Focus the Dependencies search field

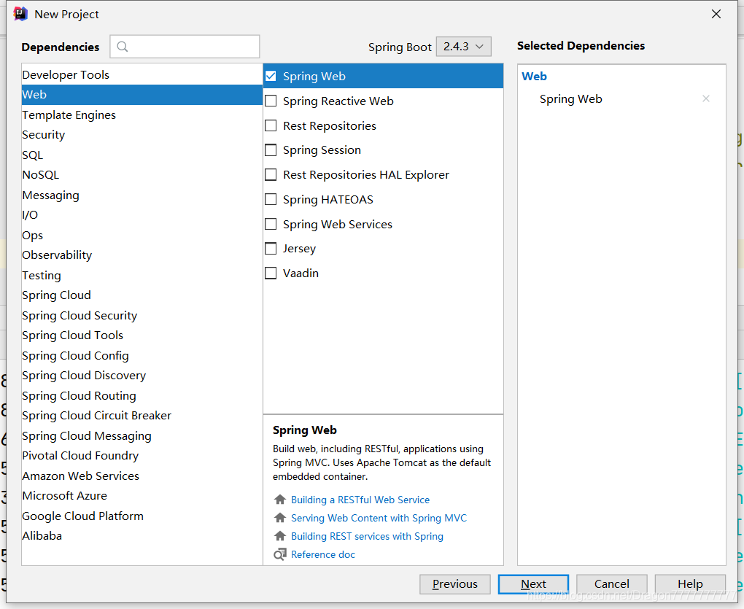(x=185, y=47)
